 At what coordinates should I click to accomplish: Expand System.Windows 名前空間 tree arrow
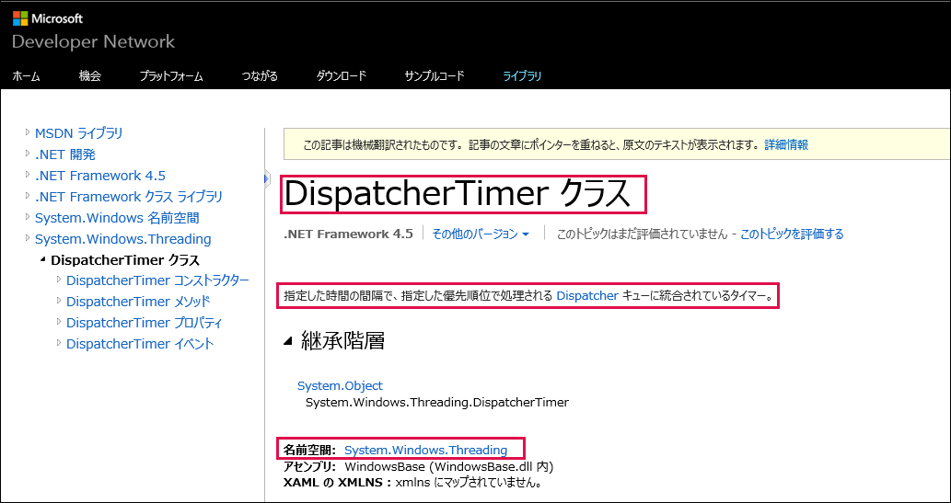(x=28, y=216)
